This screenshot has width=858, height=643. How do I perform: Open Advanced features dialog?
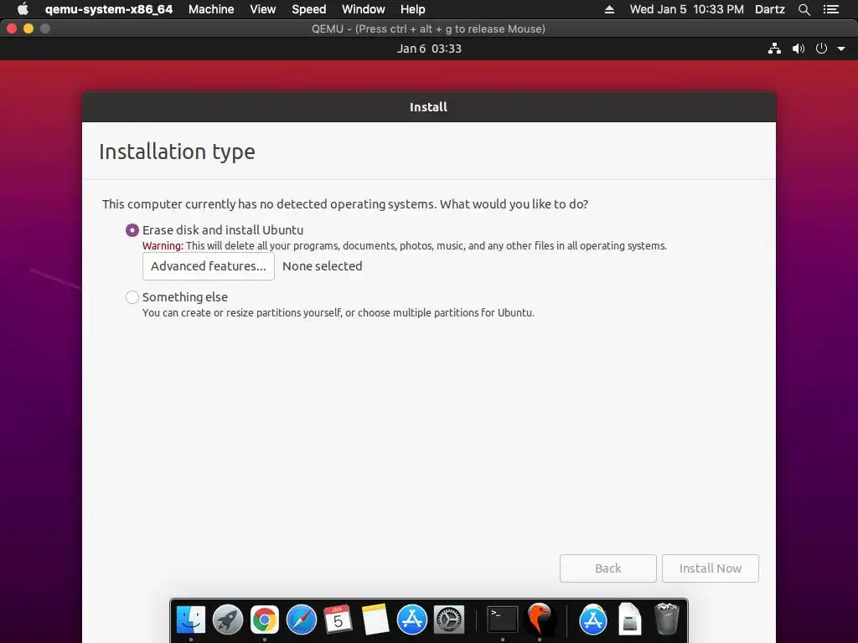(x=209, y=266)
